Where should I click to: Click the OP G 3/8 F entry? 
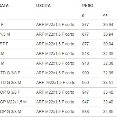[10, 92]
